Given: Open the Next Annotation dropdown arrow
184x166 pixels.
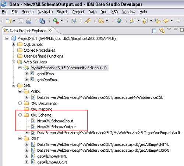Looking at the screenshot, I should (138, 21).
